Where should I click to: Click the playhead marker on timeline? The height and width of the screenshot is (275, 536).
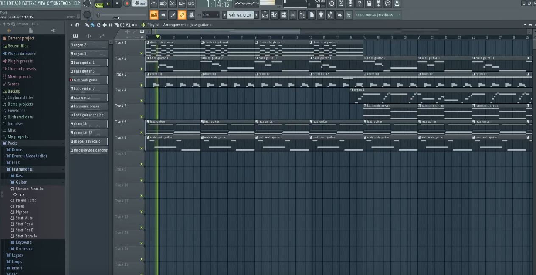coord(158,37)
